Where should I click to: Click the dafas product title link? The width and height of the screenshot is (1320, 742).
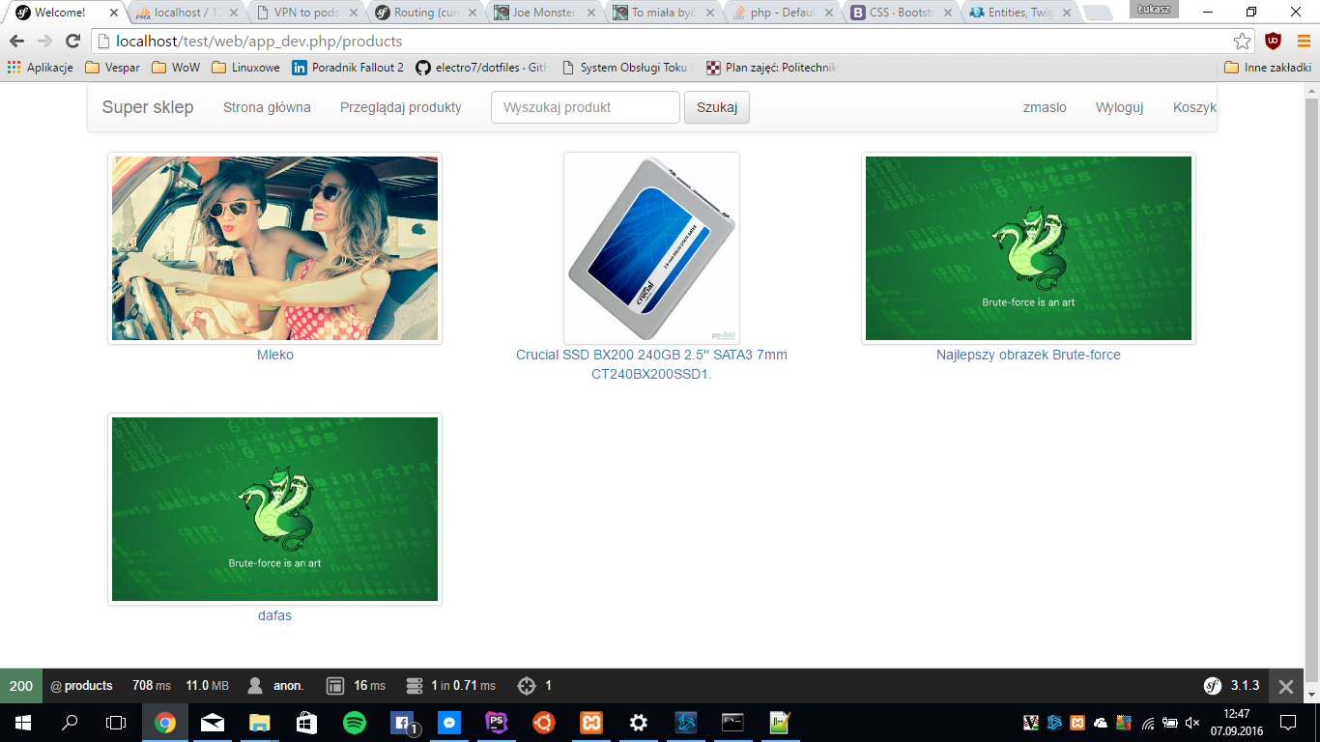click(x=274, y=615)
